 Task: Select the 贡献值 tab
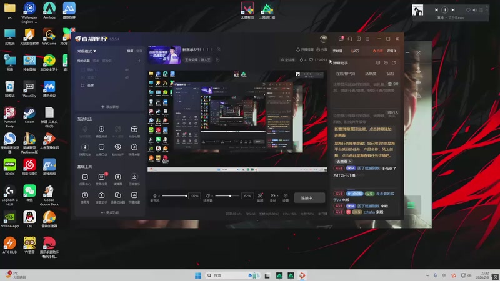(337, 51)
